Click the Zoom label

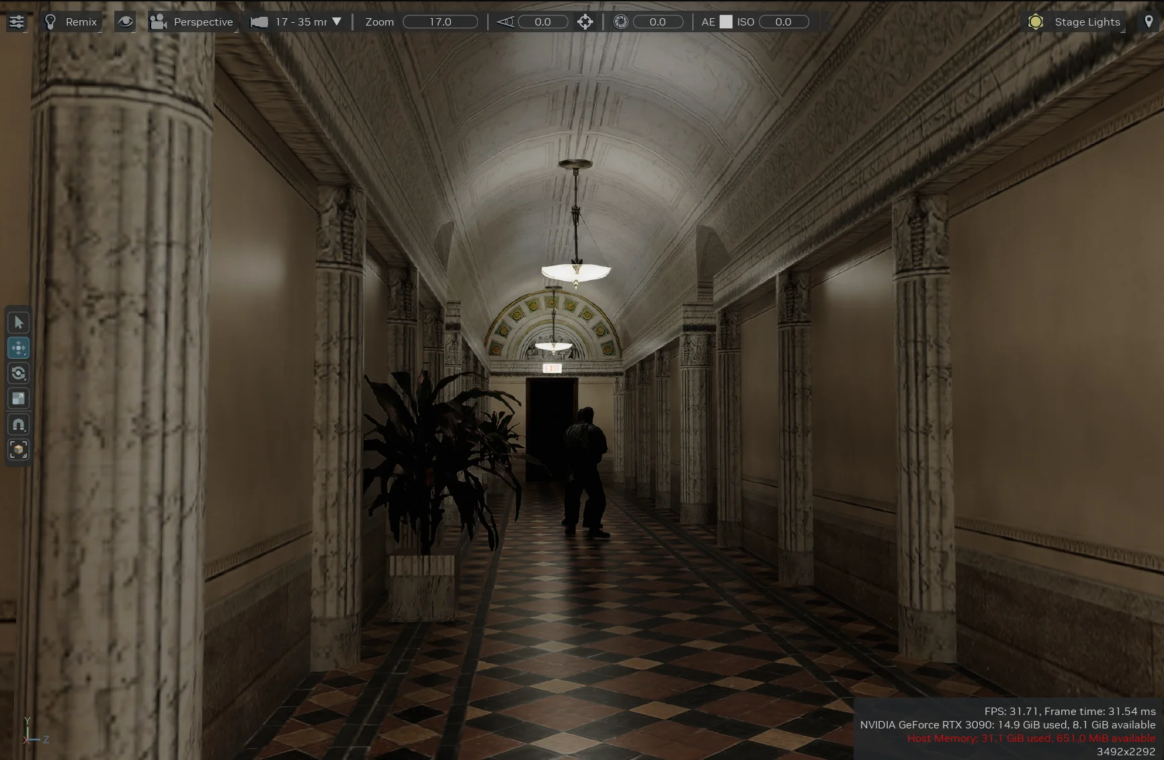pos(380,22)
